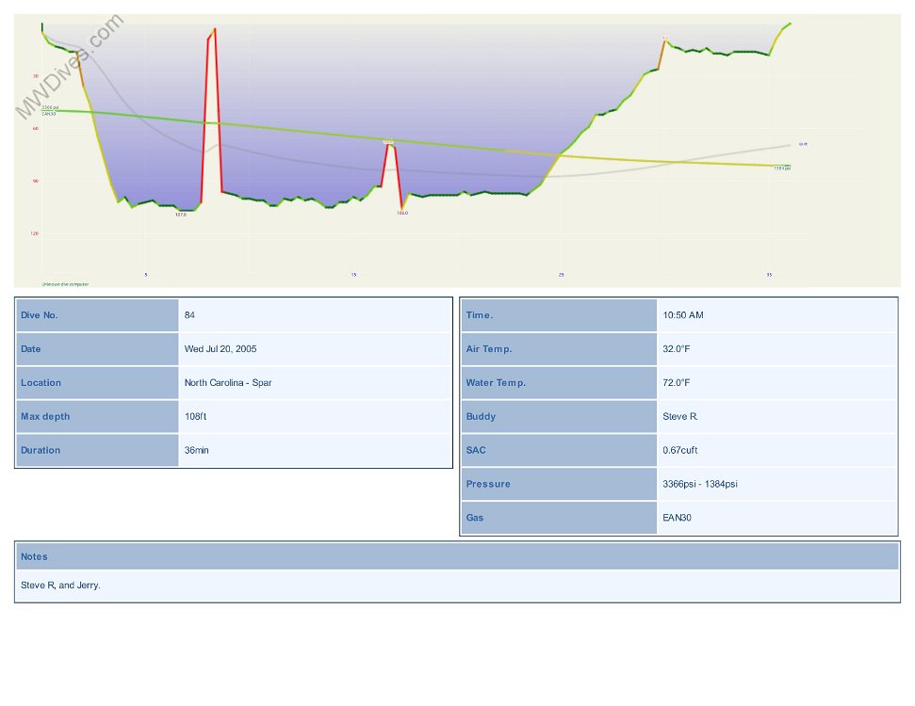Click the "1384 psi" end pressure chart label
Viewport: 915px width, 706px height.
(x=782, y=168)
